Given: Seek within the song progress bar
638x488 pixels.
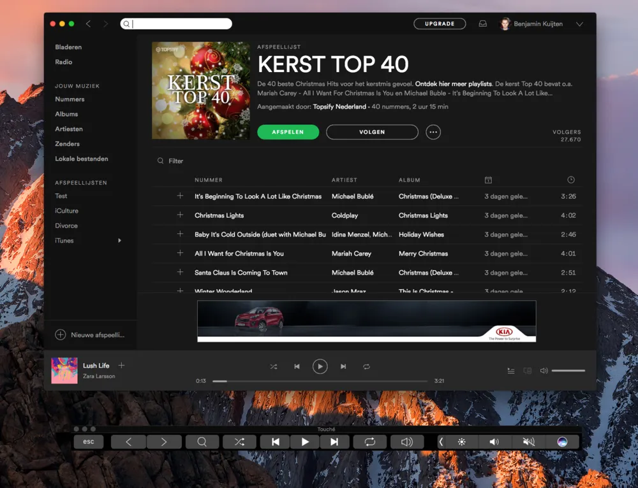Looking at the screenshot, I should [320, 381].
